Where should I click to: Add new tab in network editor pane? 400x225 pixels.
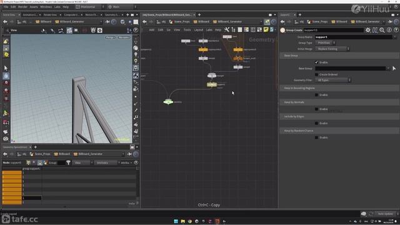coord(199,15)
